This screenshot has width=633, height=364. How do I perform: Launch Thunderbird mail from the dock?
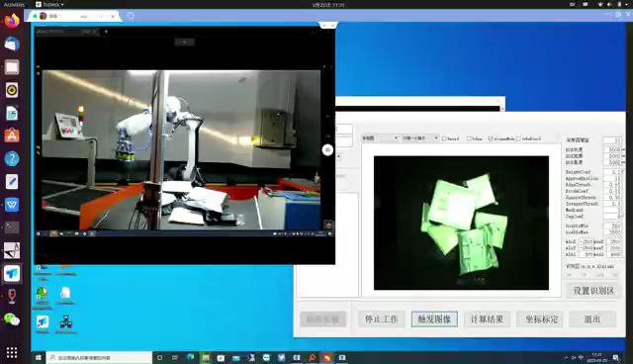(12, 44)
